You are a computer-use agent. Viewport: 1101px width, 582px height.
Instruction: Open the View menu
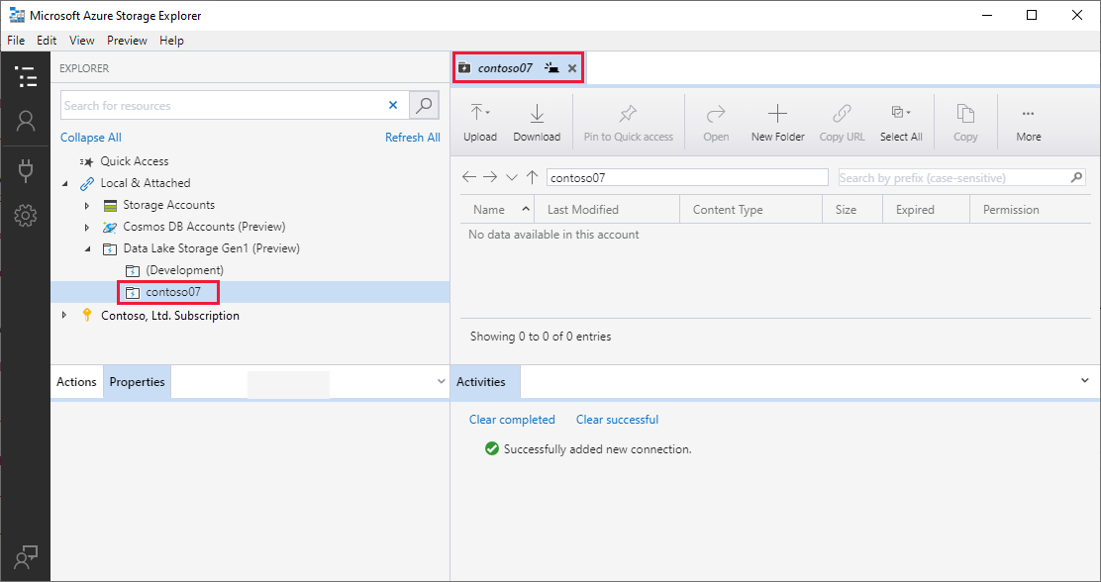tap(81, 40)
